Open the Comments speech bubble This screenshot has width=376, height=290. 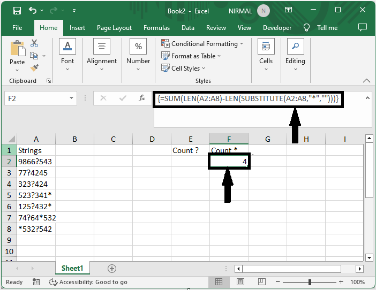pos(362,27)
